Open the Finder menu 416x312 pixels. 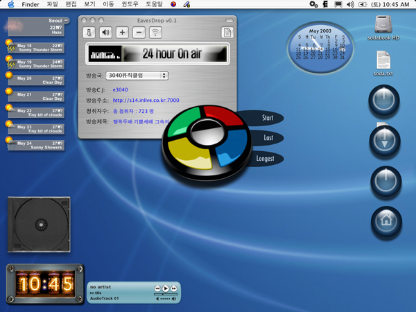(x=30, y=4)
